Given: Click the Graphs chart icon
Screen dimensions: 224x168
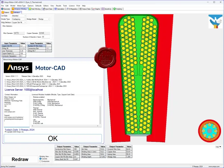Looking at the screenshot, I should [x=94, y=9].
